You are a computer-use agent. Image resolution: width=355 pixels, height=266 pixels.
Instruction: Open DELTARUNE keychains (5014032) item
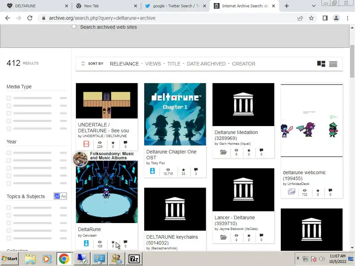click(172, 240)
